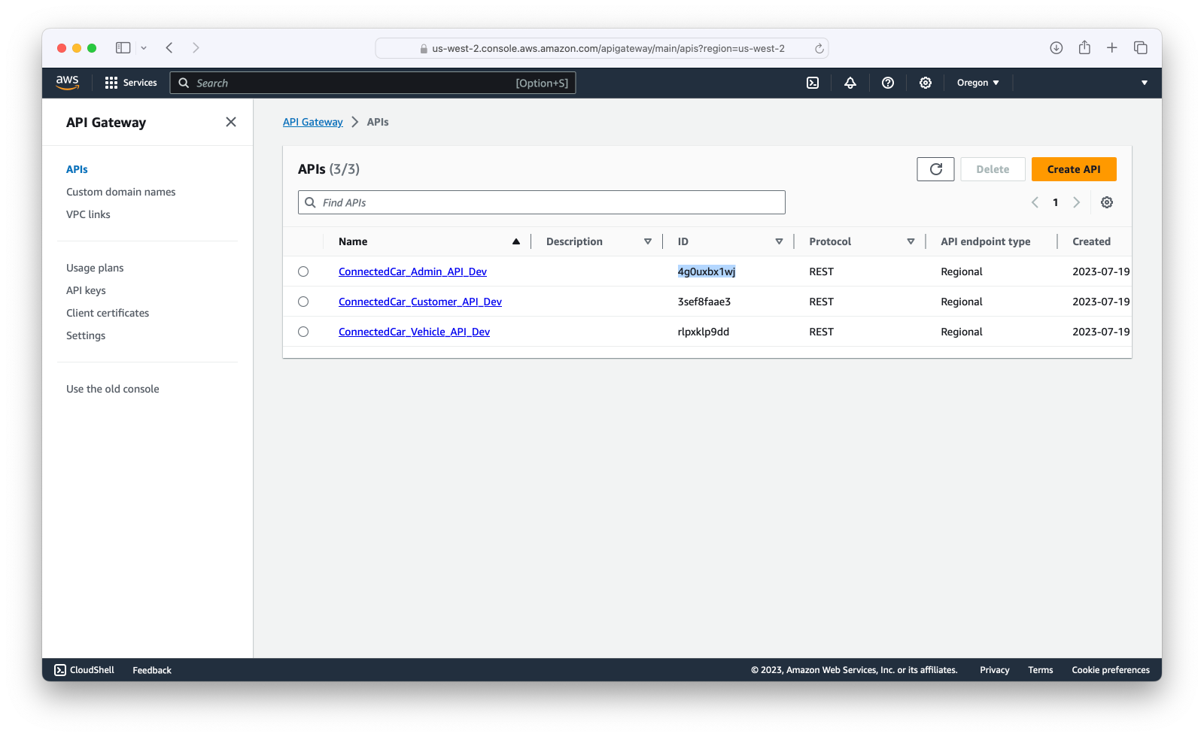Focus the Find APIs search field
1204x737 pixels.
coord(542,202)
